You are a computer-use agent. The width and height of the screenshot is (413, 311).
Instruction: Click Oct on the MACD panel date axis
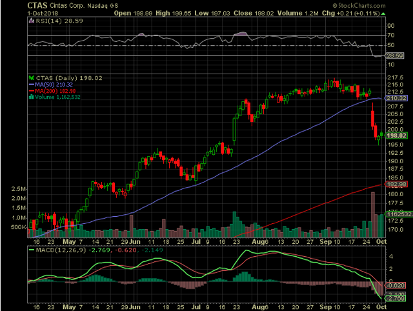click(381, 307)
